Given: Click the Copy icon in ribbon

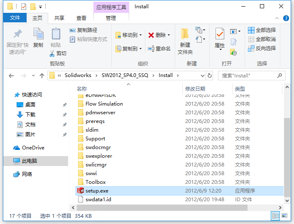Looking at the screenshot, I should 38,34.
